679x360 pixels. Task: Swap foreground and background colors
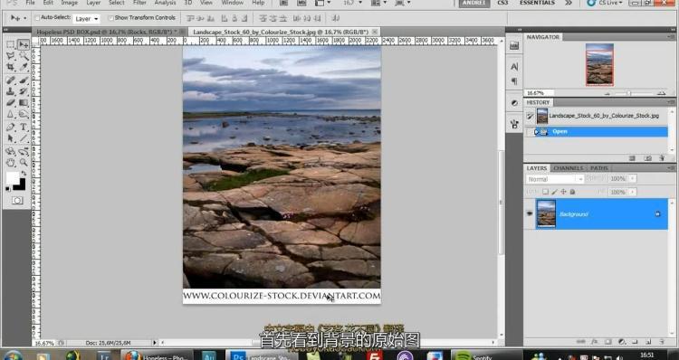pos(23,174)
